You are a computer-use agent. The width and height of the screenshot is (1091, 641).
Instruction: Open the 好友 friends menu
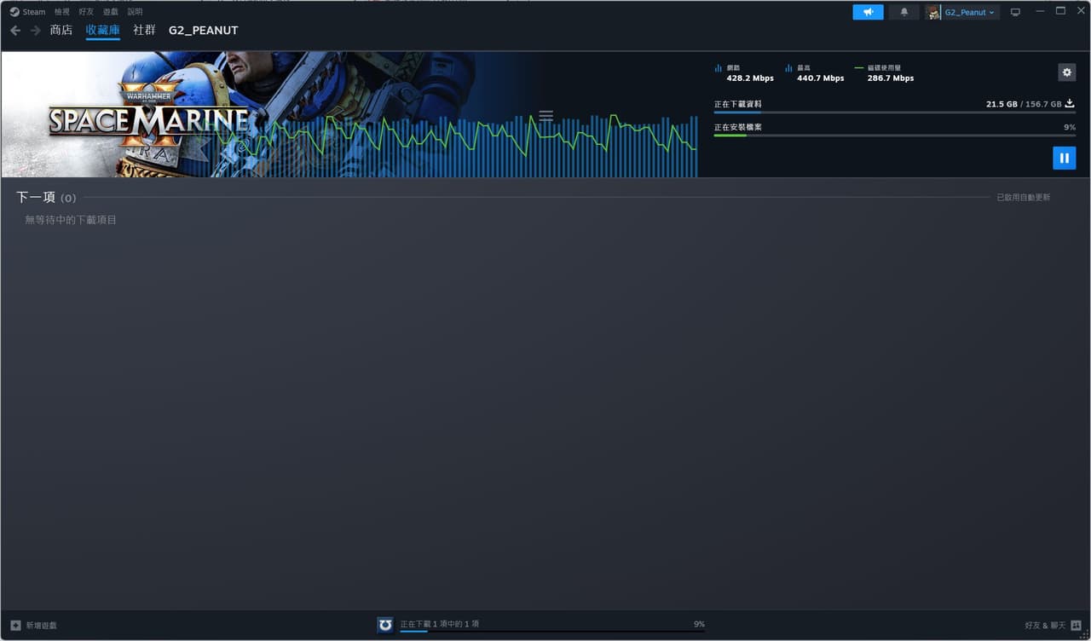tap(86, 12)
